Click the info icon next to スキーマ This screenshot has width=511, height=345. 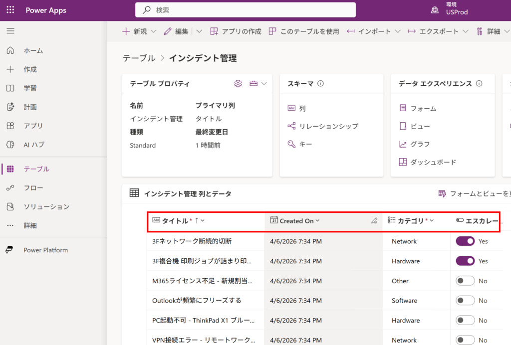pyautogui.click(x=321, y=84)
